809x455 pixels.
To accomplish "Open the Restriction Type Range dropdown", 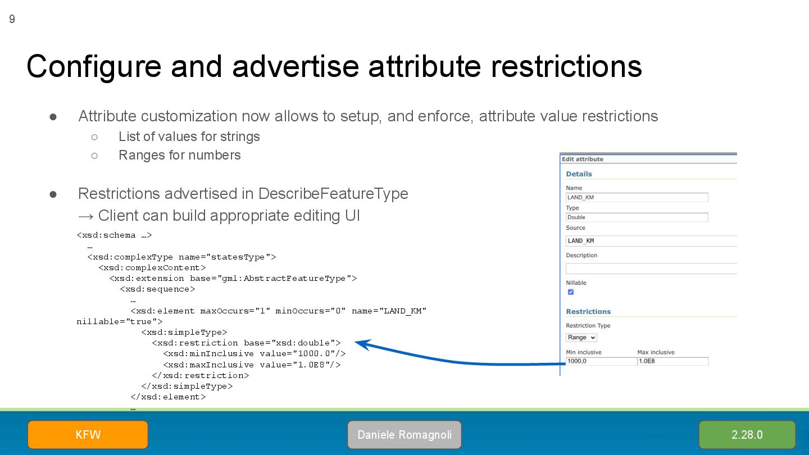I will coord(581,338).
